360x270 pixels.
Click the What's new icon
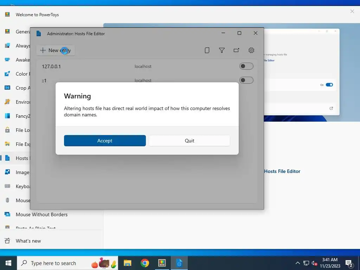(7, 240)
